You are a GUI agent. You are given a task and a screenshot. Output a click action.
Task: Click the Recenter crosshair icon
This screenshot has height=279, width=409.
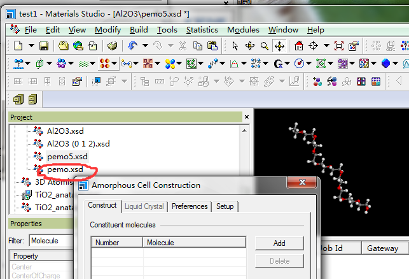[x=313, y=46]
